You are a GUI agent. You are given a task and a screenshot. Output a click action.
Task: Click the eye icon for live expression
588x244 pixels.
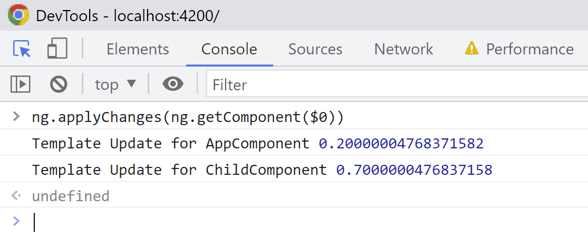(x=173, y=84)
